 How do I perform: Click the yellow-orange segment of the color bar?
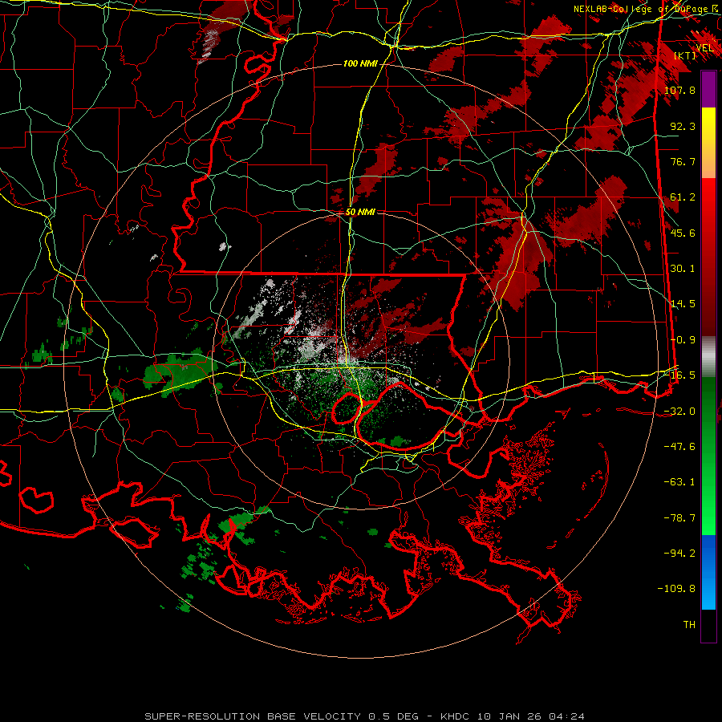(x=708, y=143)
